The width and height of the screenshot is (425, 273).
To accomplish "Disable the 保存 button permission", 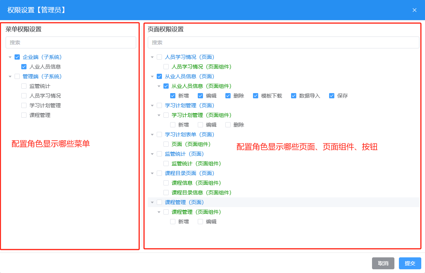I will point(332,96).
